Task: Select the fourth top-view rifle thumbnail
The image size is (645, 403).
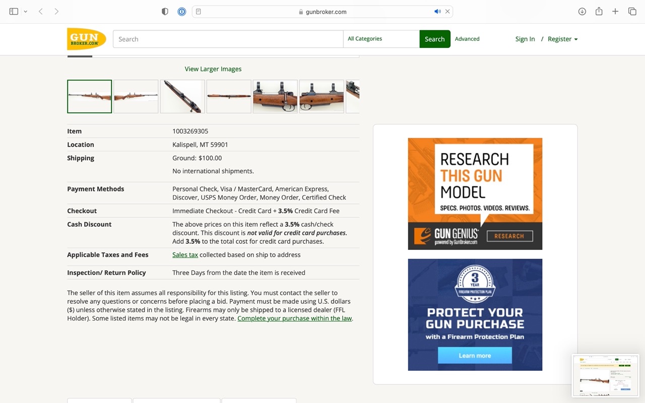Action: pyautogui.click(x=229, y=96)
